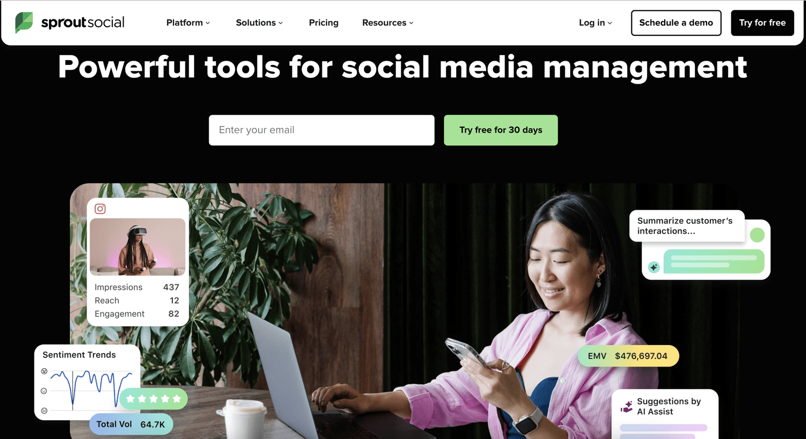
Task: Click the Try free for 30 days button
Action: pyautogui.click(x=501, y=130)
